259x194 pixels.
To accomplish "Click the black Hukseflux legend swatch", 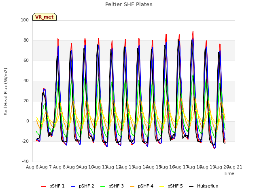I will [x=191, y=187].
